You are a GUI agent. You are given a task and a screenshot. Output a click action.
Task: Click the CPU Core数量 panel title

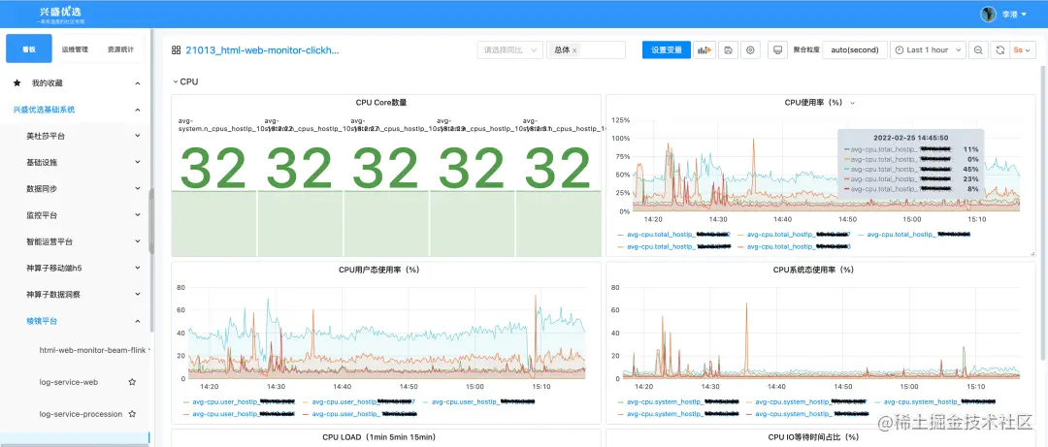pyautogui.click(x=381, y=103)
